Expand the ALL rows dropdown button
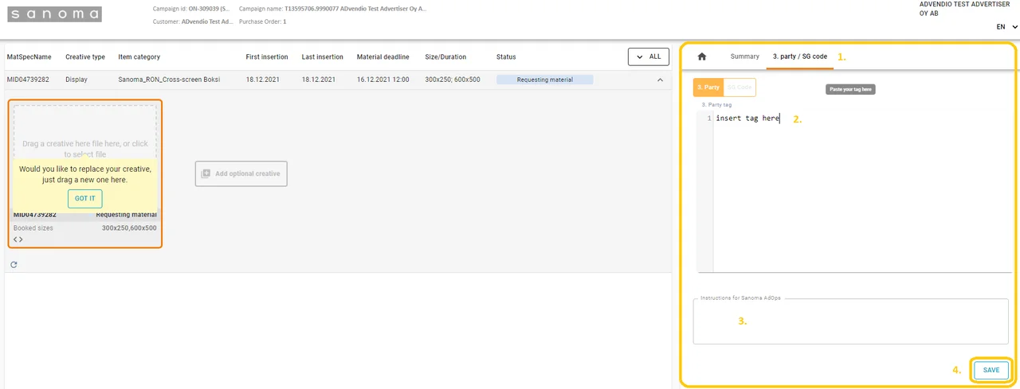The height and width of the screenshot is (389, 1020). pos(648,56)
